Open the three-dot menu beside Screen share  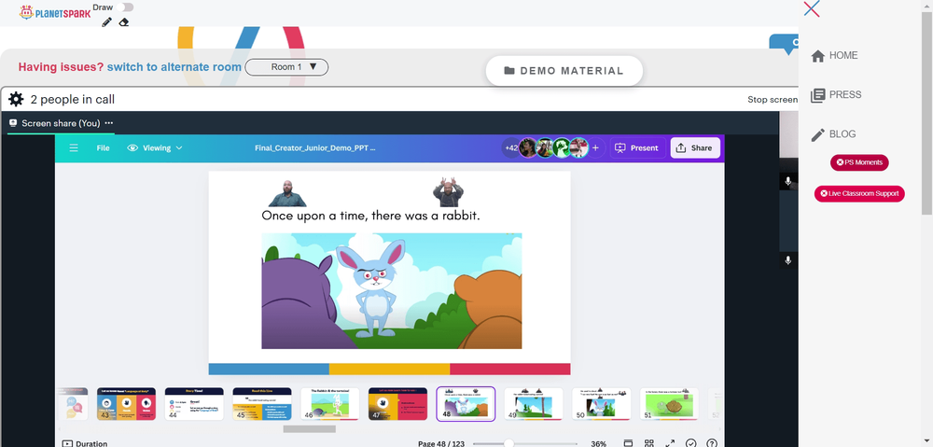point(109,123)
